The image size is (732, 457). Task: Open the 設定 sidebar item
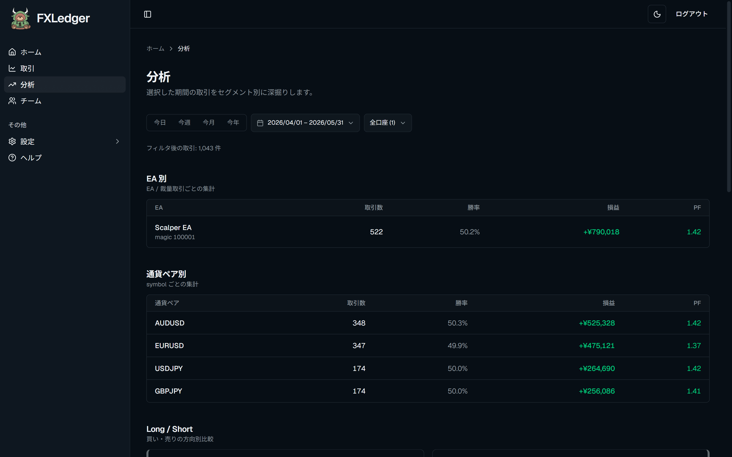coord(65,141)
